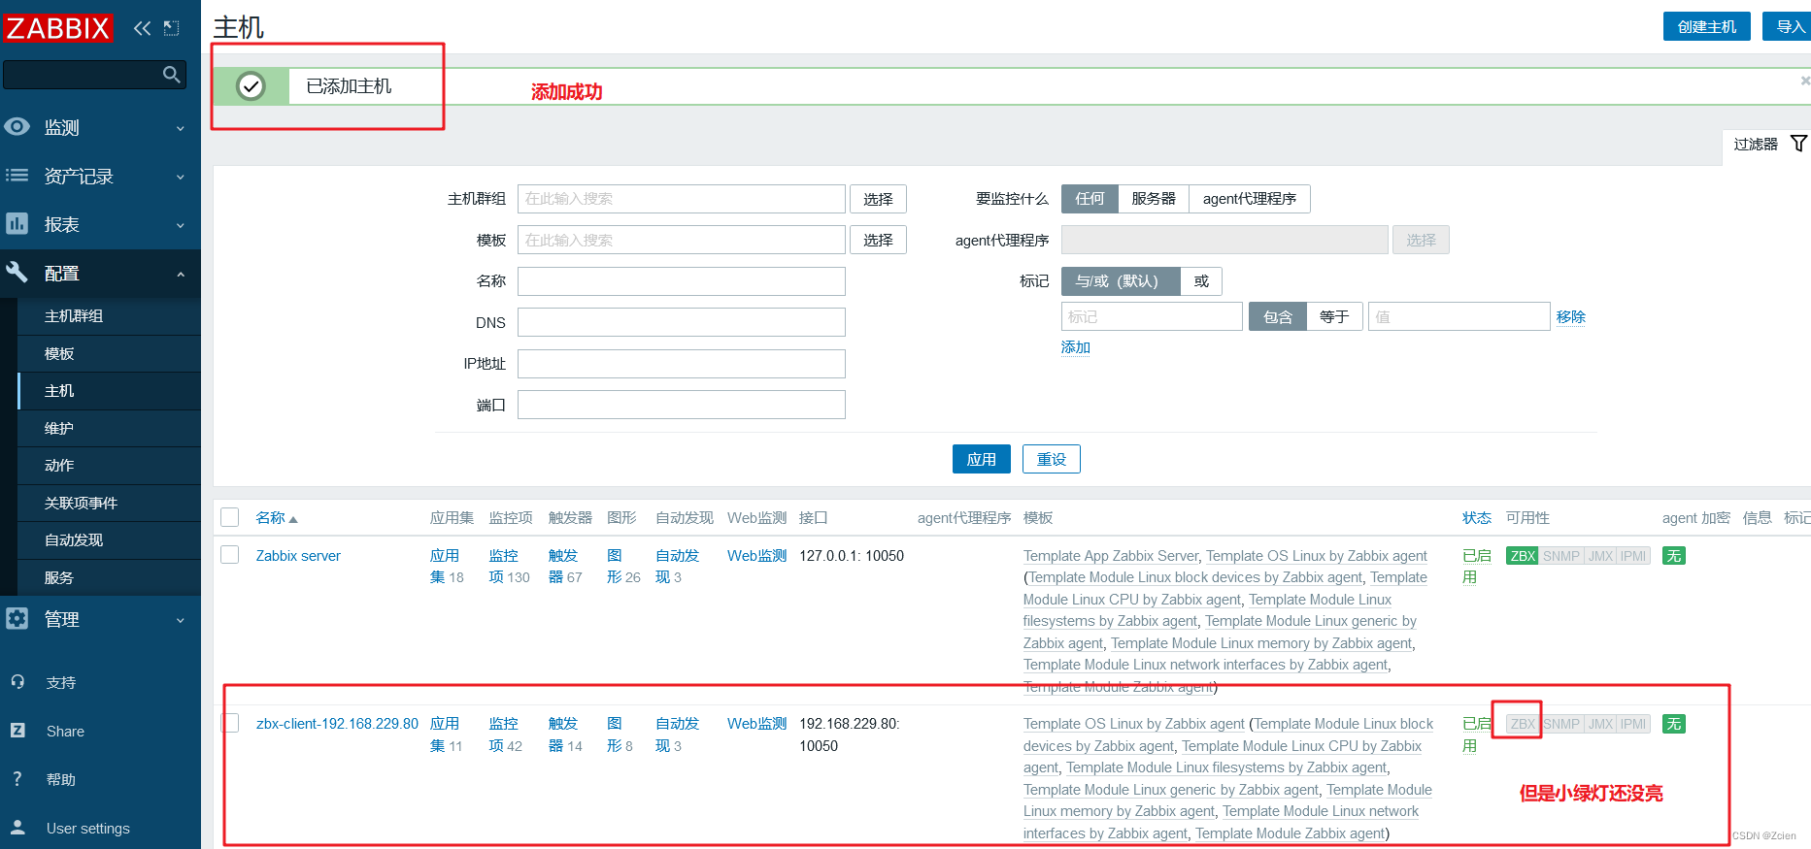The image size is (1811, 849).
Task: Click the Zabbix logo
Action: pos(58,28)
